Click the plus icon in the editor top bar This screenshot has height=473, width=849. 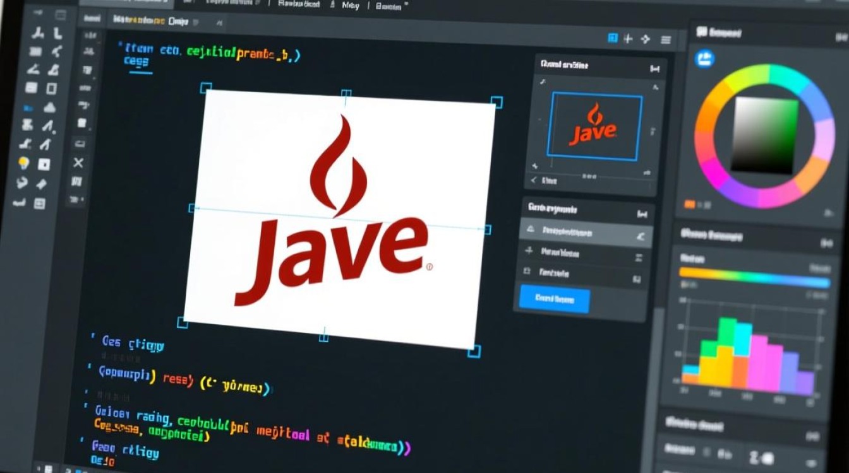[628, 39]
